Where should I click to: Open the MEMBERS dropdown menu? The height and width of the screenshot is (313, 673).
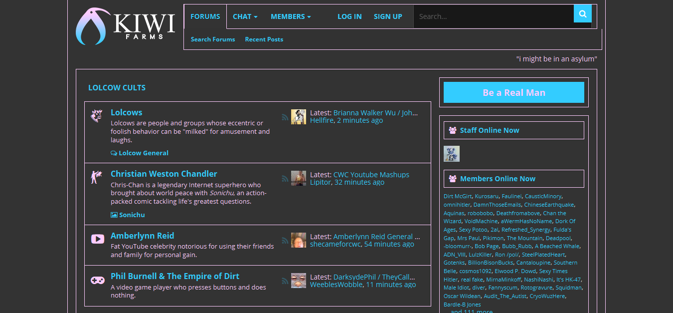coord(290,16)
